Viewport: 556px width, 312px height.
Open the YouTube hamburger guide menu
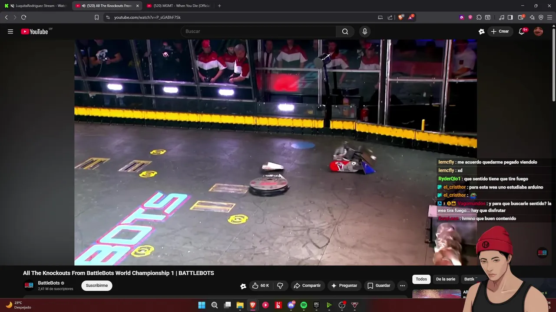tap(10, 31)
